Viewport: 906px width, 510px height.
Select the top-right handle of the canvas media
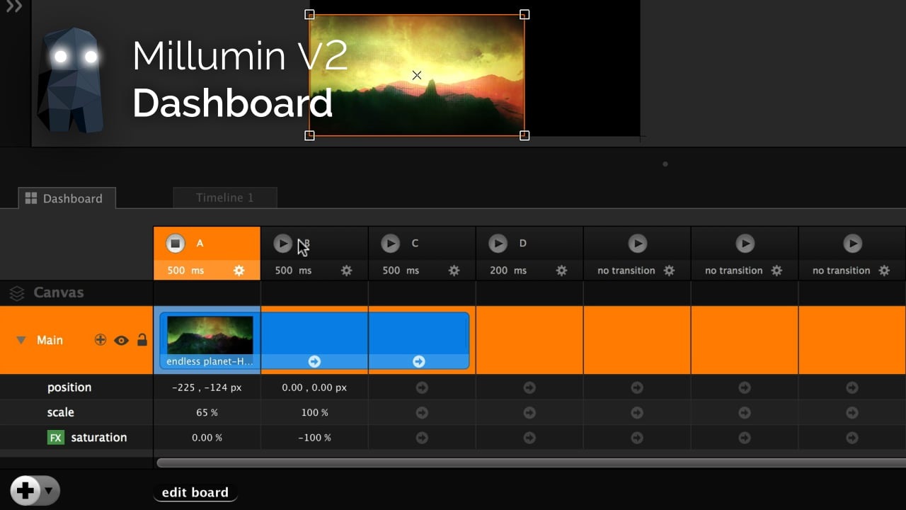(524, 14)
